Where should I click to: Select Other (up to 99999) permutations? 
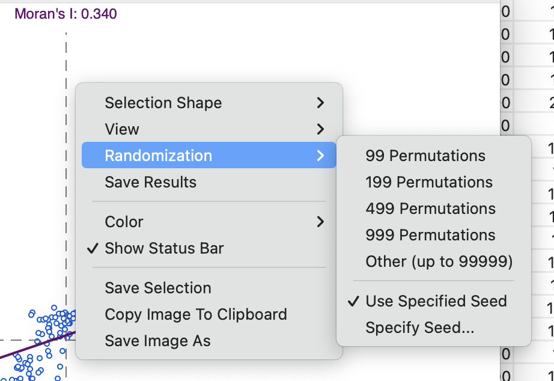click(x=433, y=261)
